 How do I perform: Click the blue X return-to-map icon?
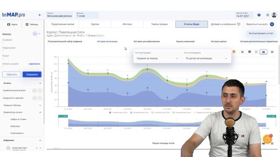click(272, 24)
